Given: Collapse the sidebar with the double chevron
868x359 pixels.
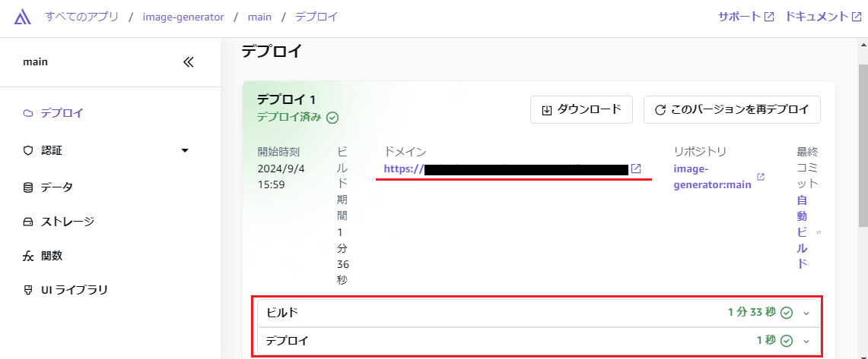Looking at the screenshot, I should [x=189, y=62].
